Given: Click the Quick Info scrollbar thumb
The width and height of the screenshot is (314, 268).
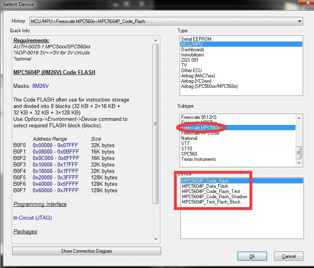Looking at the screenshot, I should [x=156, y=124].
